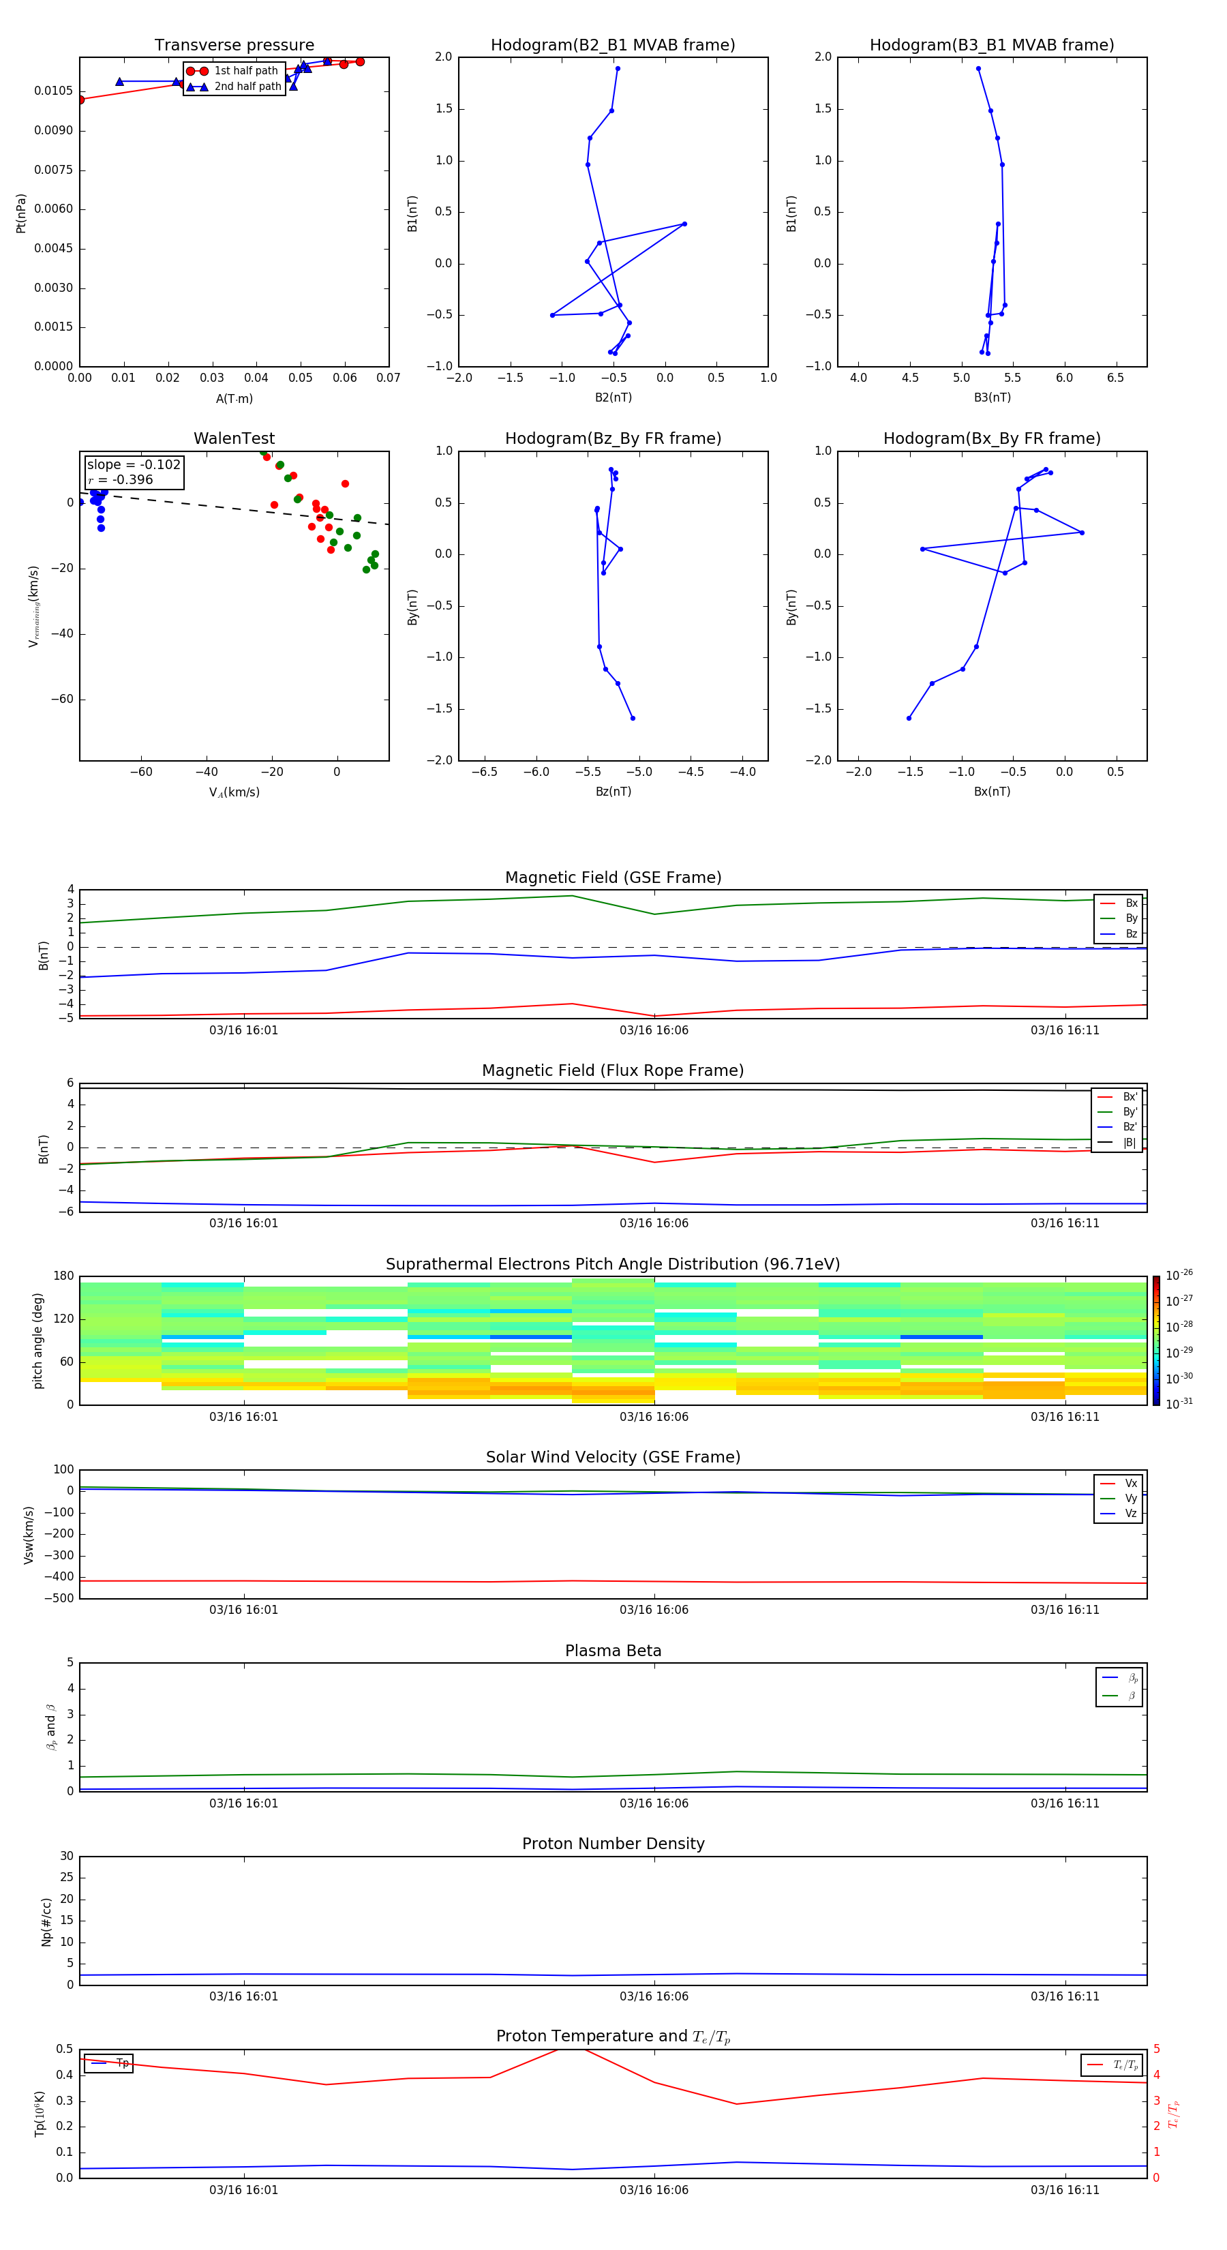
Task: Click the 'pitch angle (deg)' axis label
Action: 37,1340
